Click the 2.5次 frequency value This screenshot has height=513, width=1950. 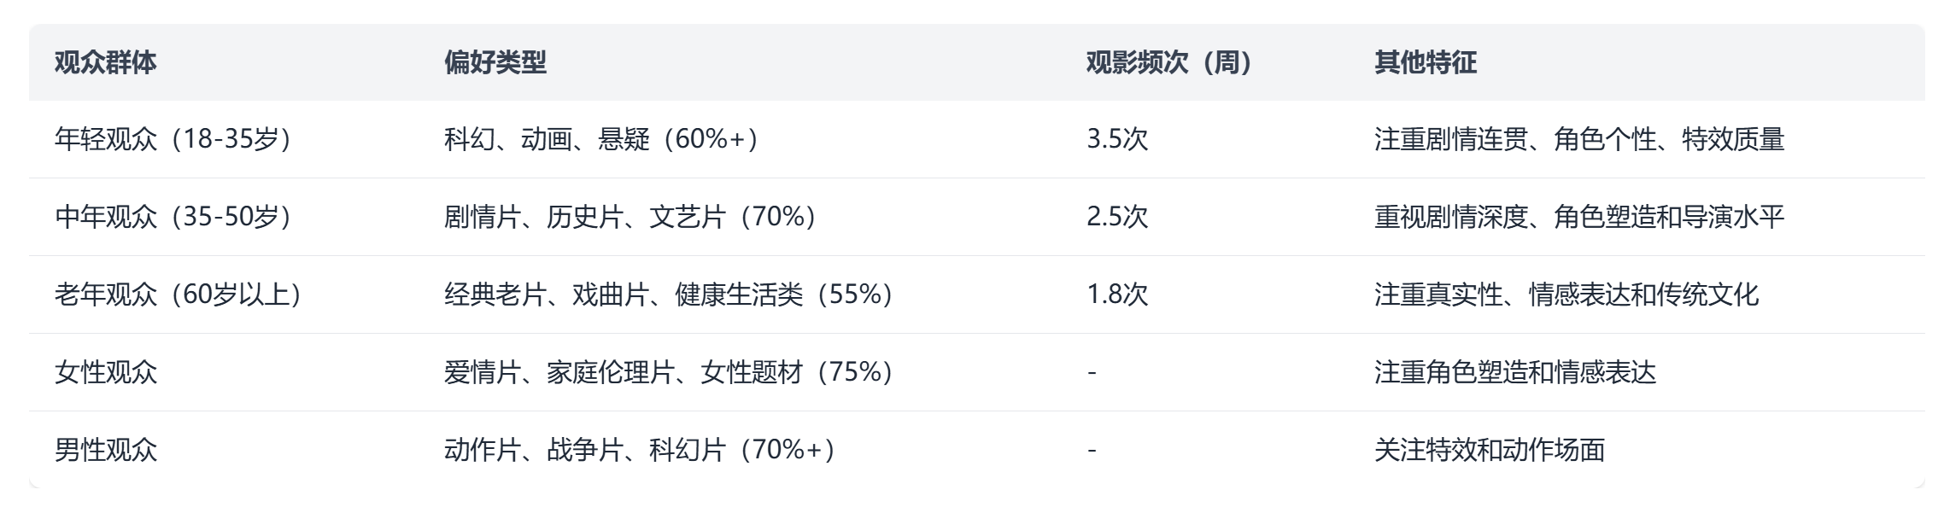(1117, 217)
